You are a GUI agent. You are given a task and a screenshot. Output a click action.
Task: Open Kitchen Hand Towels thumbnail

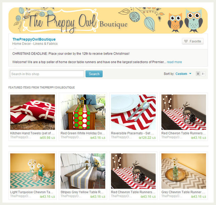(32, 112)
